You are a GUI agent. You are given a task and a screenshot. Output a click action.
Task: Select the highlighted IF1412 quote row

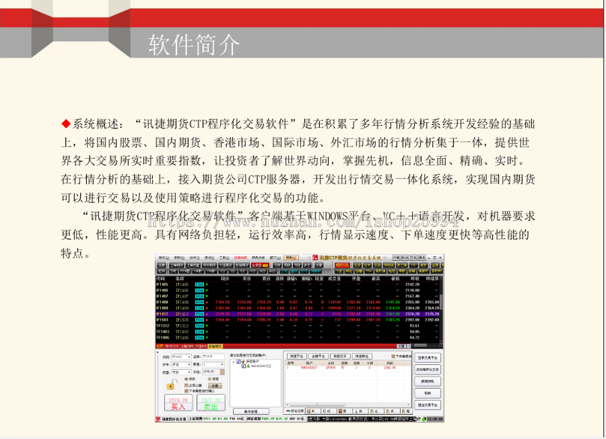tap(298, 314)
